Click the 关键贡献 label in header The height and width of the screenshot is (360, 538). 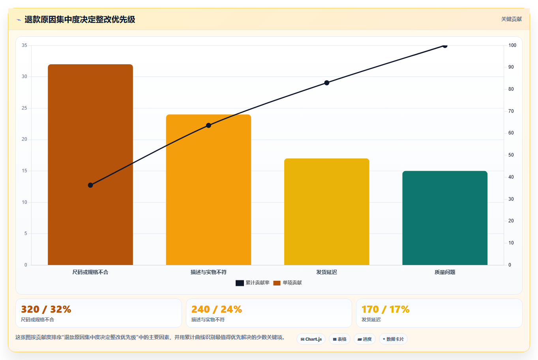pyautogui.click(x=511, y=19)
